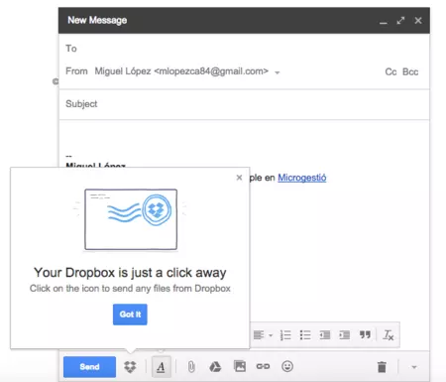
Task: Click the Got it button
Action: (130, 315)
